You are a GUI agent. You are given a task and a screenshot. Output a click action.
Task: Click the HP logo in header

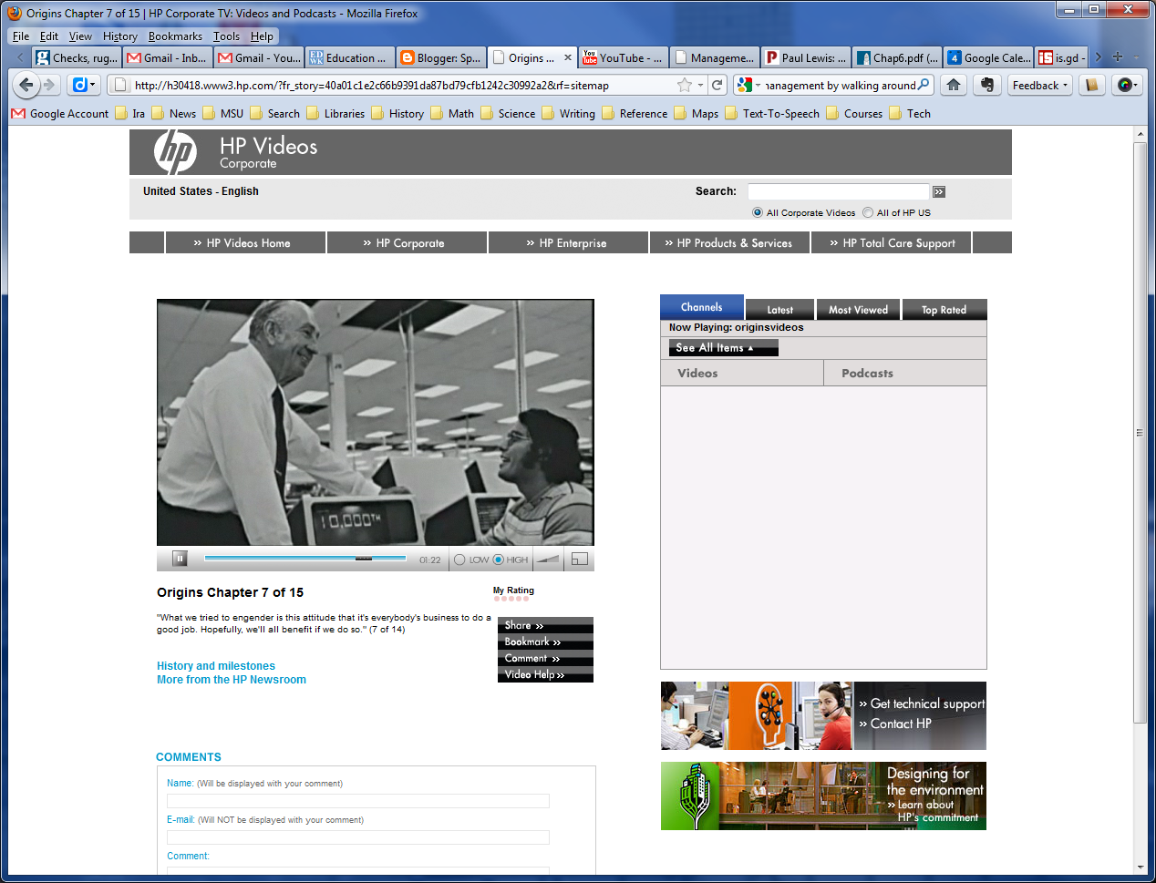coord(175,151)
